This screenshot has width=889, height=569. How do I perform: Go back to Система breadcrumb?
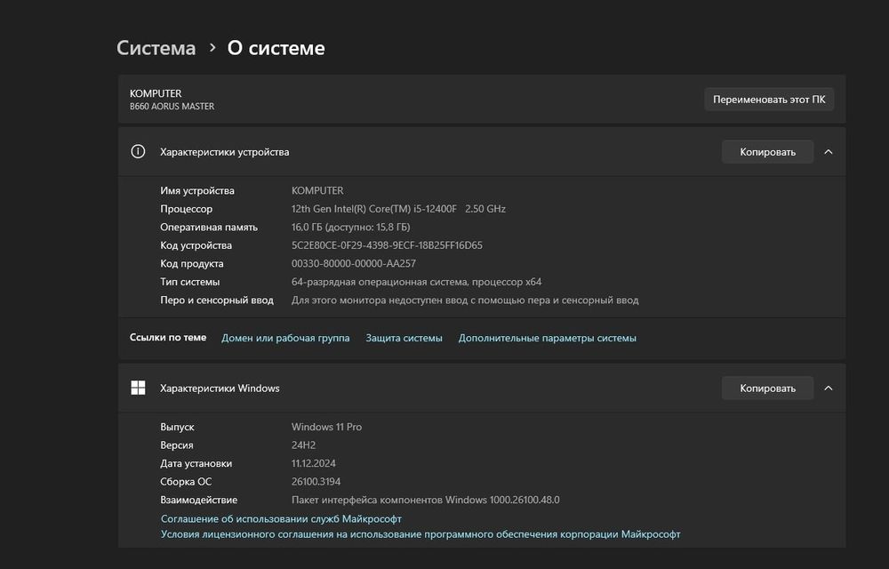pos(156,48)
